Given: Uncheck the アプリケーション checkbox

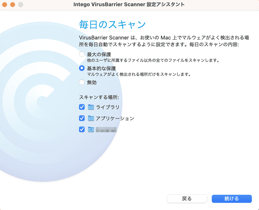Looking at the screenshot, I should 82,118.
